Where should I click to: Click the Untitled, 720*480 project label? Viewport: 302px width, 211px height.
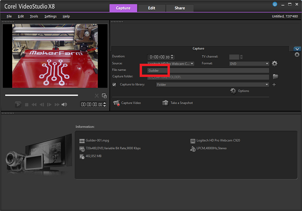tap(285, 17)
